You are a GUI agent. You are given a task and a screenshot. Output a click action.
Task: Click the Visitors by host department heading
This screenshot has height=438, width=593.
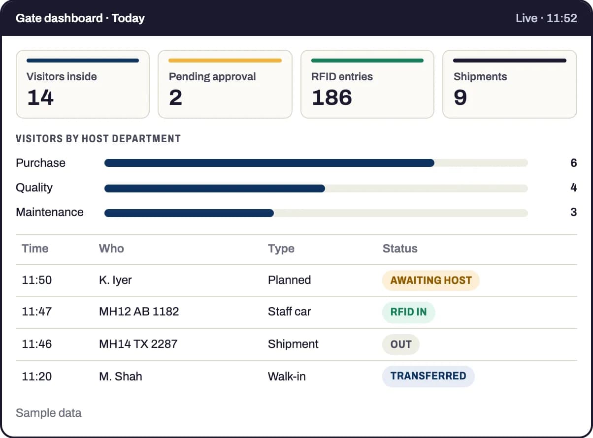(98, 139)
